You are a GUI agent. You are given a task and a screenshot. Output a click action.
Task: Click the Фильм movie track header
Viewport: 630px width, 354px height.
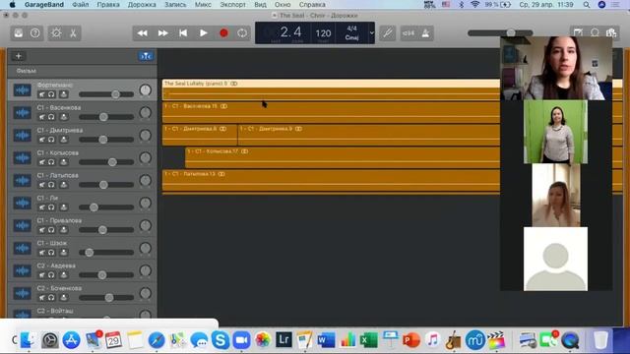[x=82, y=71]
